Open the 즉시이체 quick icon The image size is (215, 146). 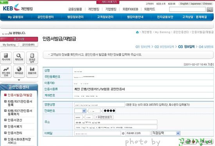click(x=6, y=58)
